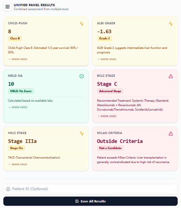
Task: Click the BCLC Stage warning triangle icon
Action: [x=171, y=76]
